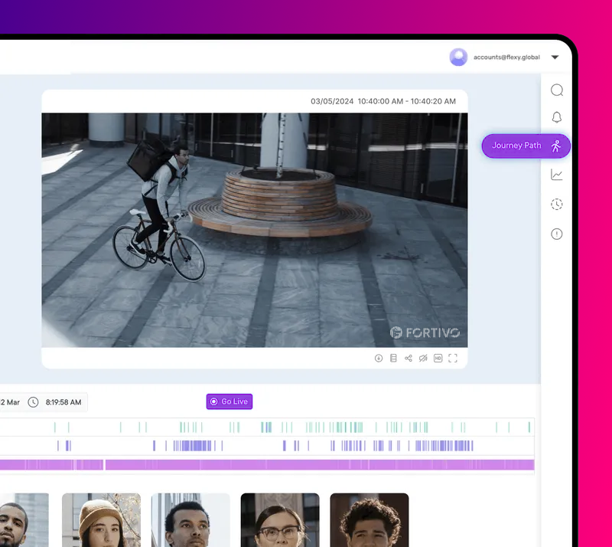
Task: Toggle HD video quality
Action: pyautogui.click(x=438, y=358)
